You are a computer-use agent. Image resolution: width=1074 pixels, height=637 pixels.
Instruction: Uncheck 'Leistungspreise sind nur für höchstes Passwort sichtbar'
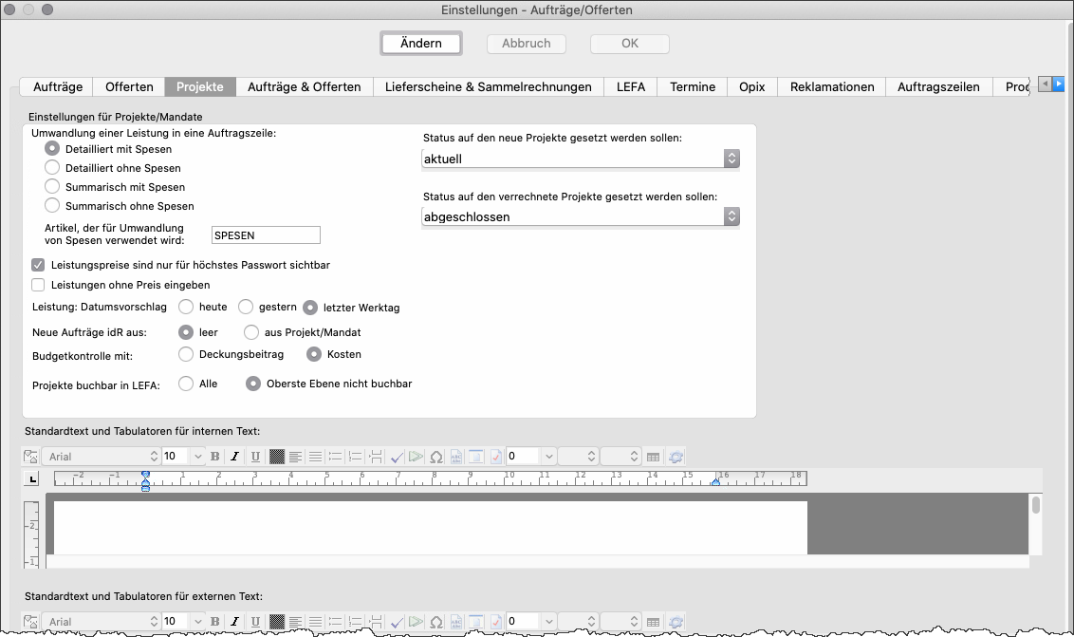[x=39, y=265]
